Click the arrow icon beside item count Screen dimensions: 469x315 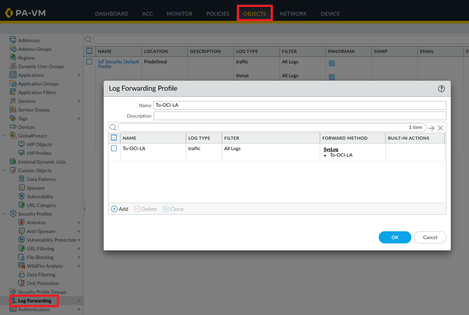431,128
